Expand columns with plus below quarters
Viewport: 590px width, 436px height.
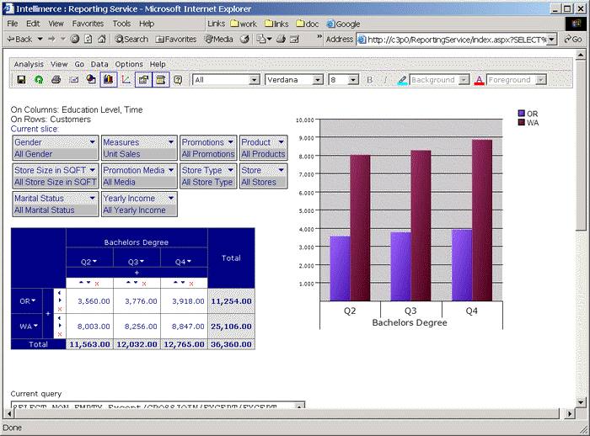coord(137,273)
